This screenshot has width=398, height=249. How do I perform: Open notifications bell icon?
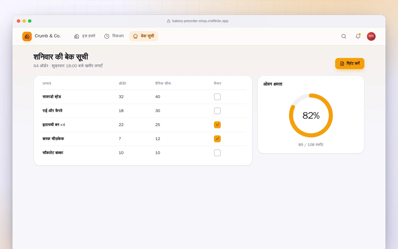[x=358, y=36]
